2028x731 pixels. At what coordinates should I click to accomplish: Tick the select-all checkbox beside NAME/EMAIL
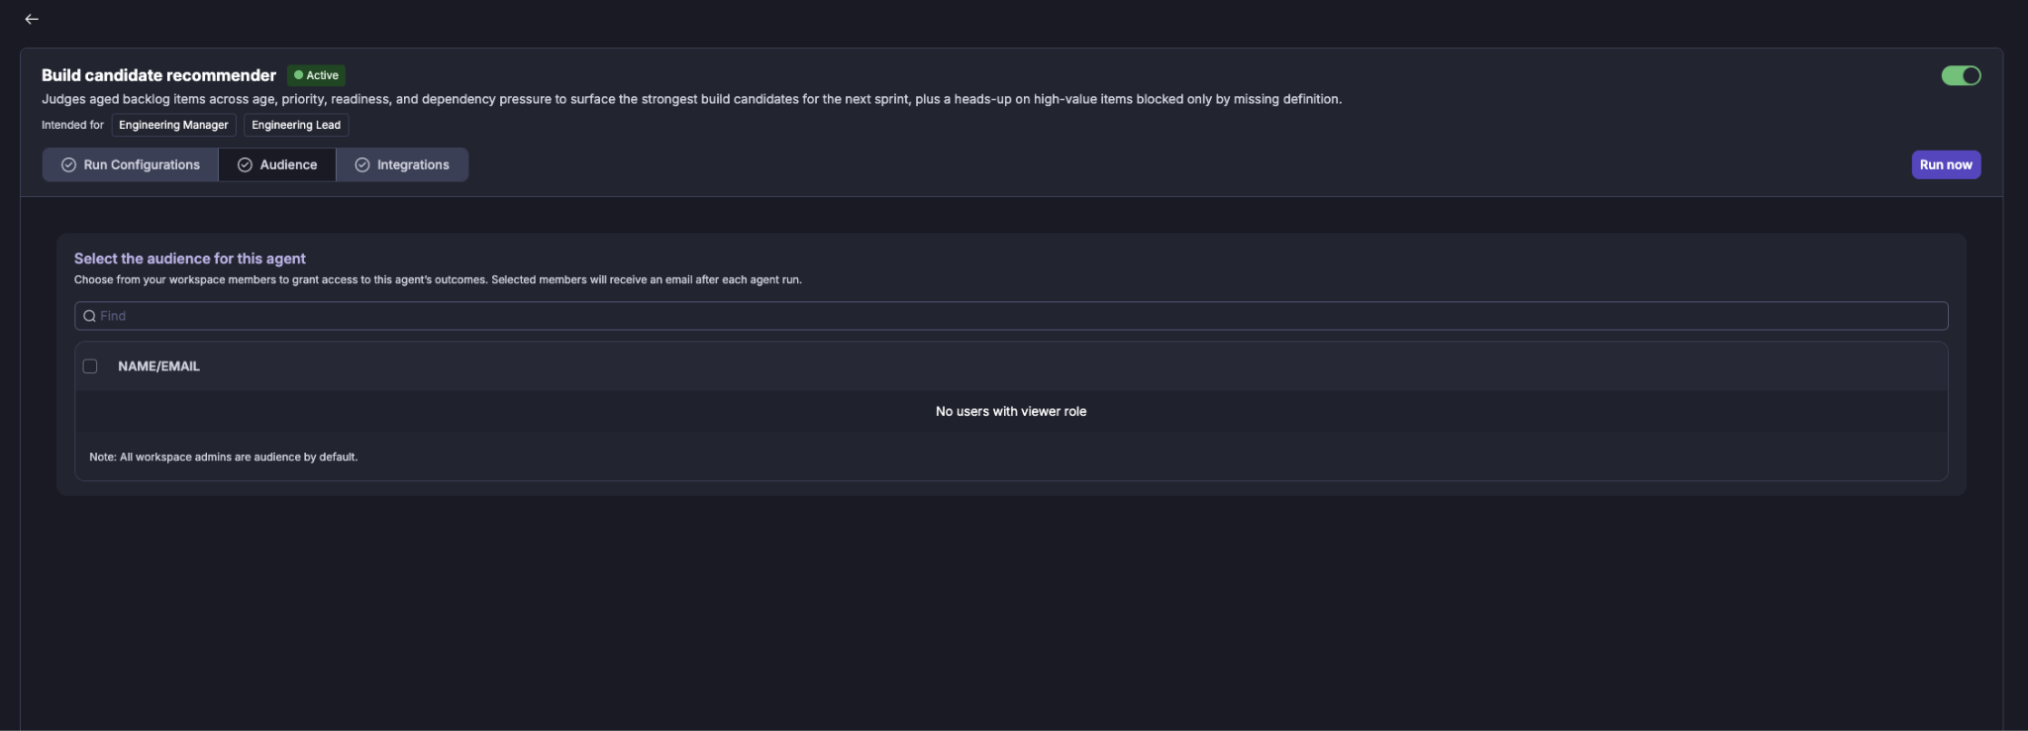coord(90,366)
